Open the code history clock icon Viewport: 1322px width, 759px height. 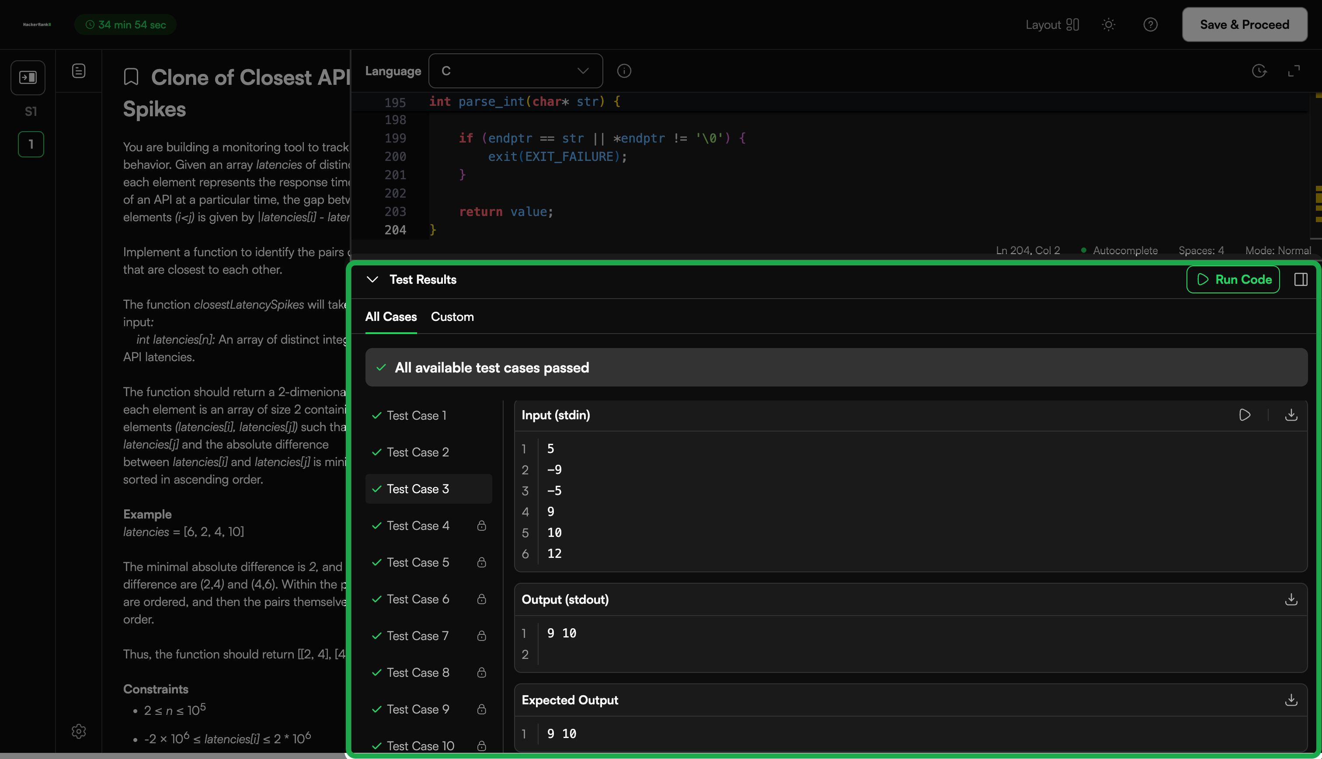(1259, 71)
